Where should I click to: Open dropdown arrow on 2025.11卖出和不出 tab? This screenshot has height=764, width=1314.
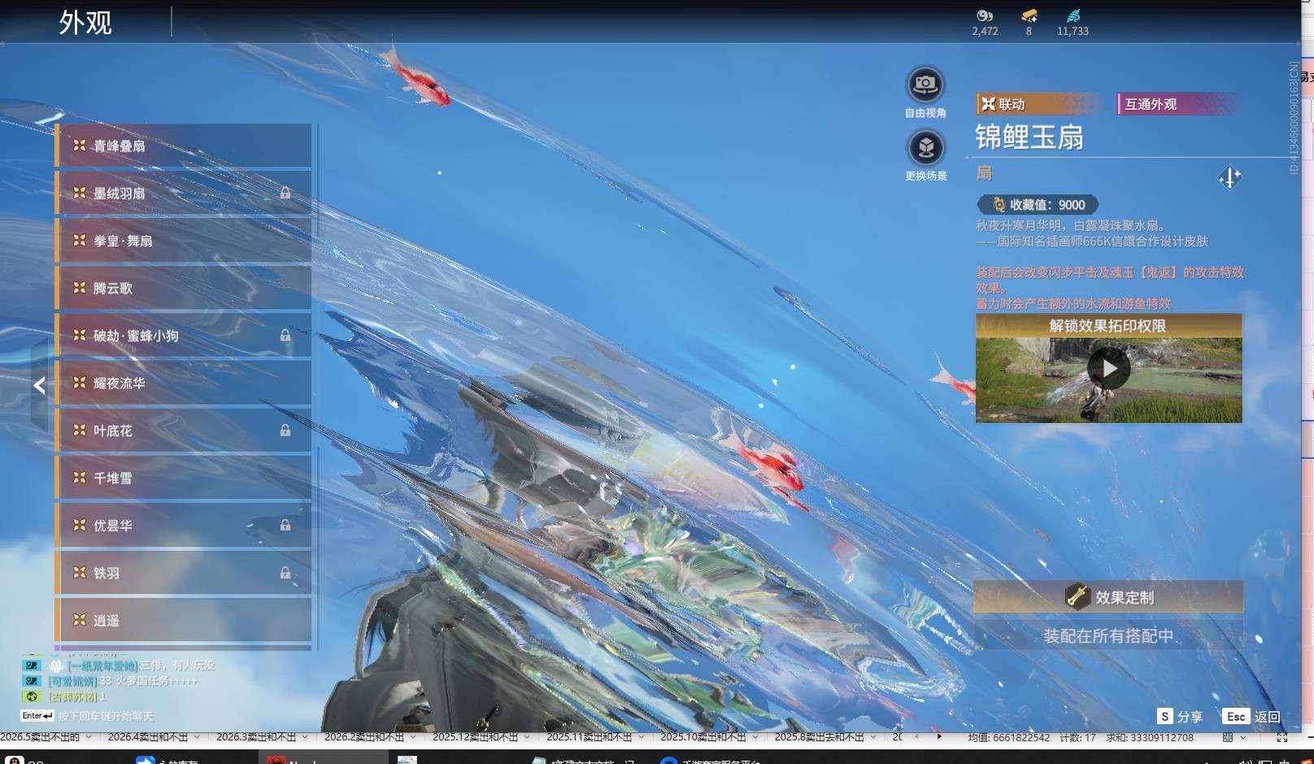(x=641, y=737)
